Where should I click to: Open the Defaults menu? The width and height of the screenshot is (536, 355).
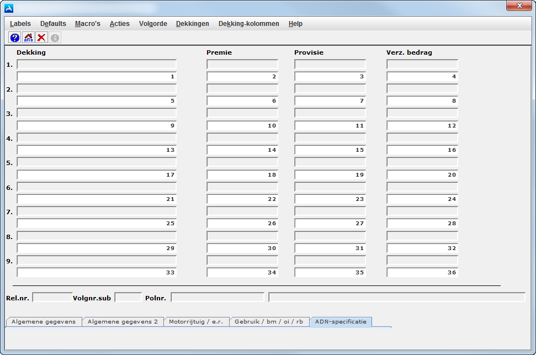point(52,24)
